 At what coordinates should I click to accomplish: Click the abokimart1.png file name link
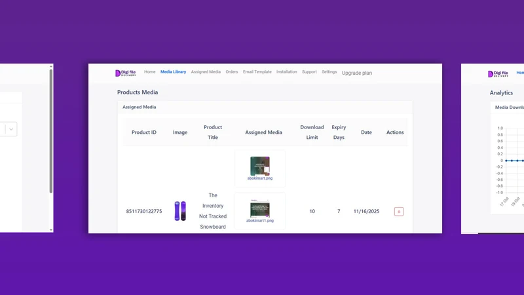260,221
